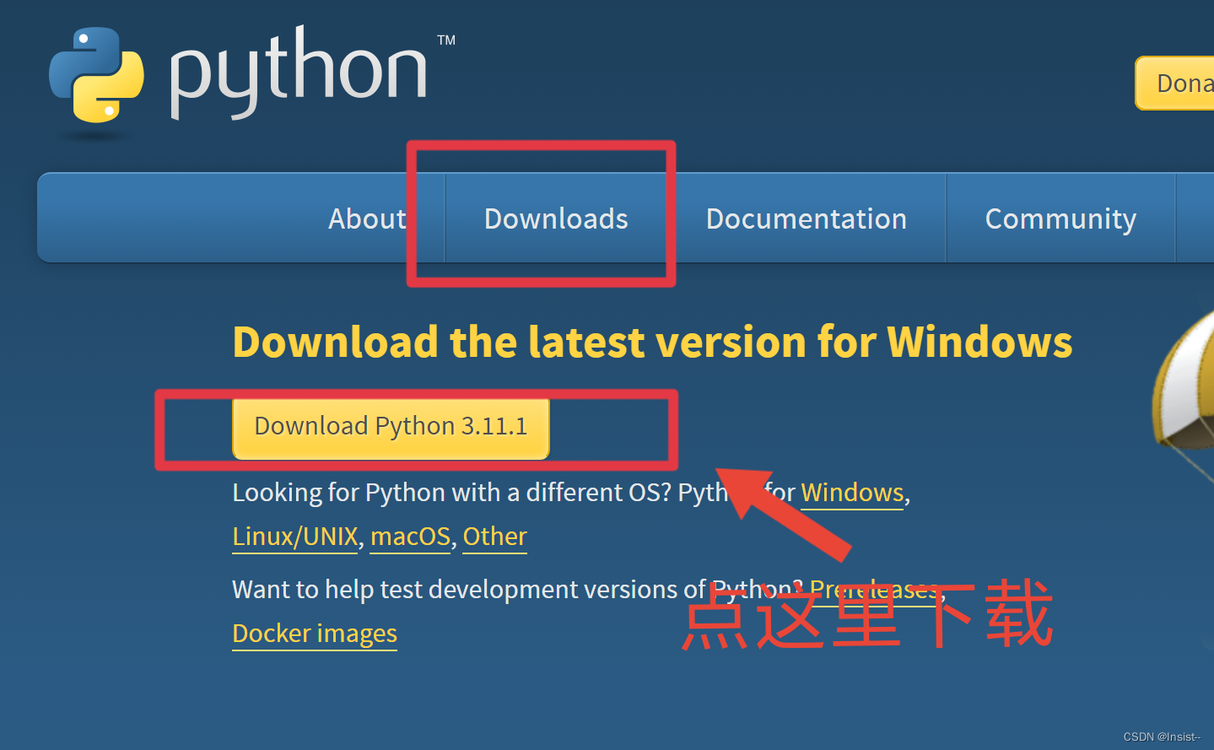Open the Other platforms link
This screenshot has width=1214, height=750.
tap(495, 537)
